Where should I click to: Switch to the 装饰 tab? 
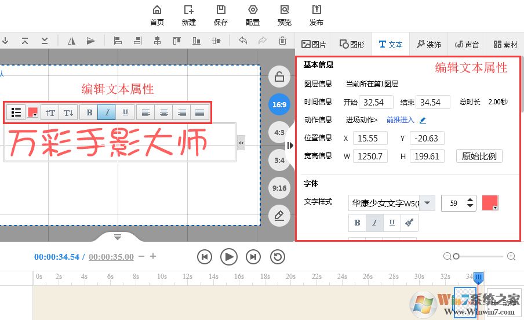tap(429, 44)
